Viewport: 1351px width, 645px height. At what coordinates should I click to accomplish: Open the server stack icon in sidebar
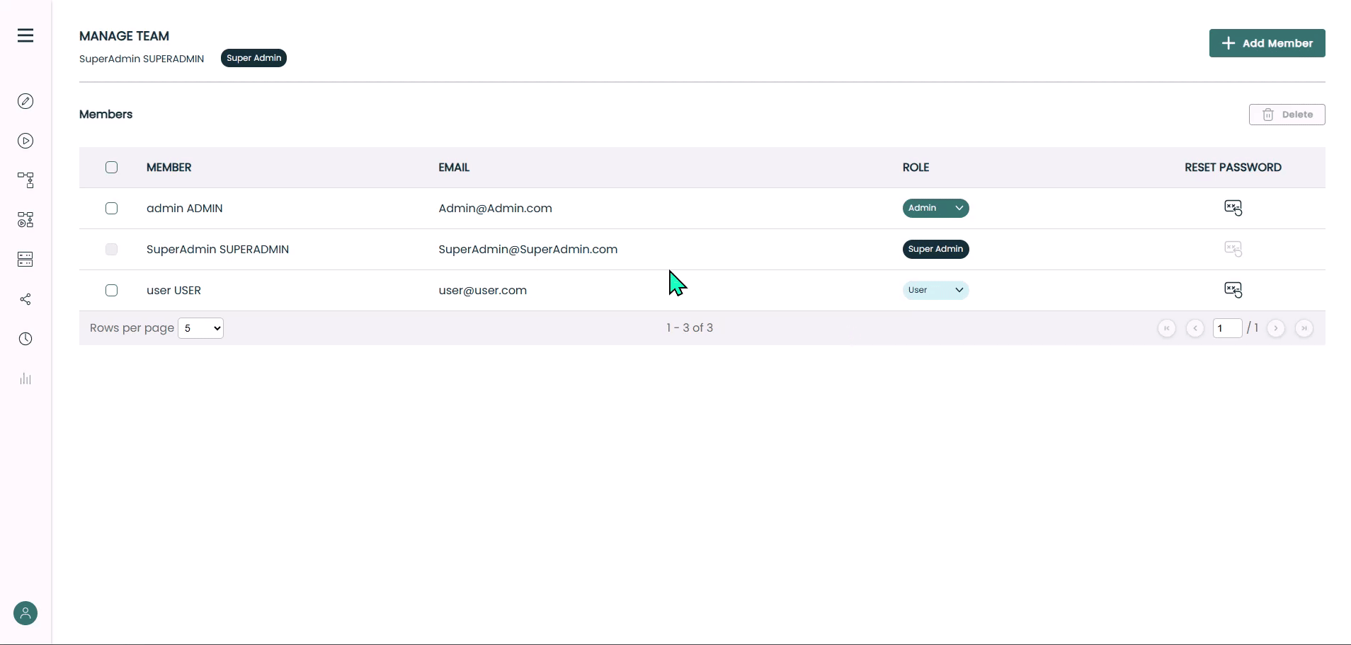coord(25,260)
